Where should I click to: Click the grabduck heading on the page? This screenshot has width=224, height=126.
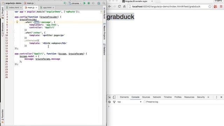[120, 17]
